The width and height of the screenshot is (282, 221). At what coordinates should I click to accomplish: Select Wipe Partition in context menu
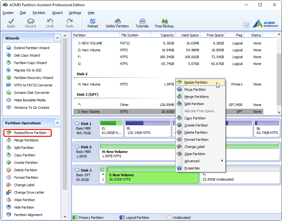click(x=200, y=154)
